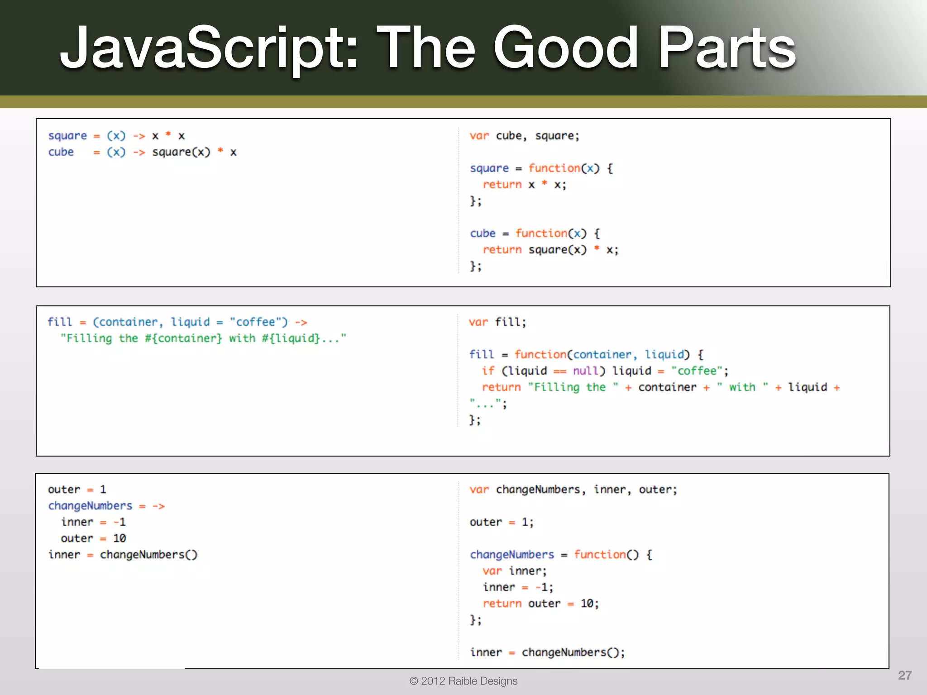Click 'var changeNumbers, inner, outer;' declaration
Image resolution: width=927 pixels, height=695 pixels.
click(x=573, y=490)
